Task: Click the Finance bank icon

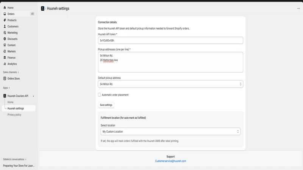Action: click(5, 57)
